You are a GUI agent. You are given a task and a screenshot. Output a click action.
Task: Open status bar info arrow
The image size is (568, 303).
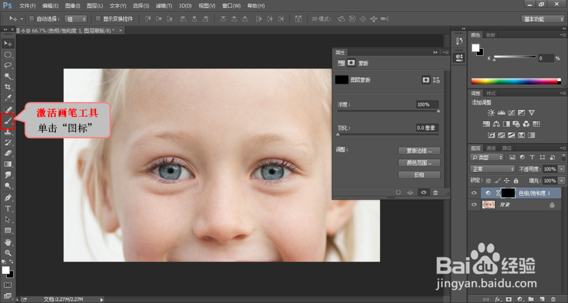click(102, 300)
